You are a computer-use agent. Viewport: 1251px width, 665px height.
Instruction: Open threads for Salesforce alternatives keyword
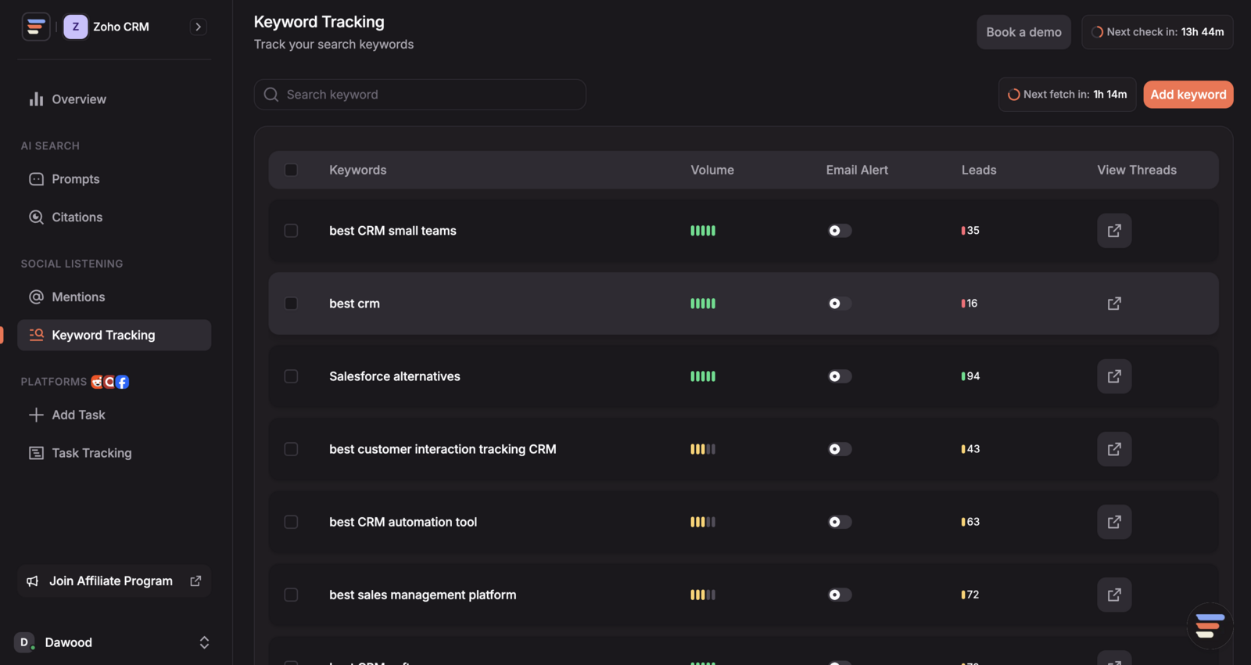[x=1114, y=376]
